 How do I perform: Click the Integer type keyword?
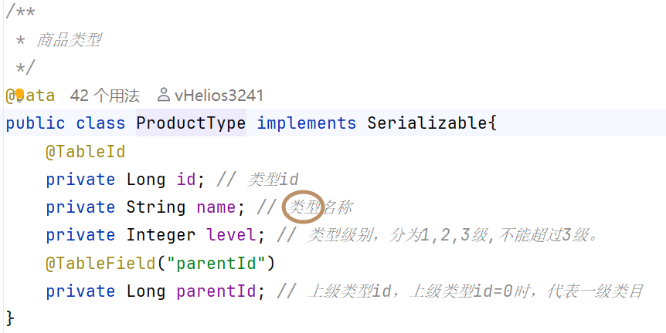[161, 235]
